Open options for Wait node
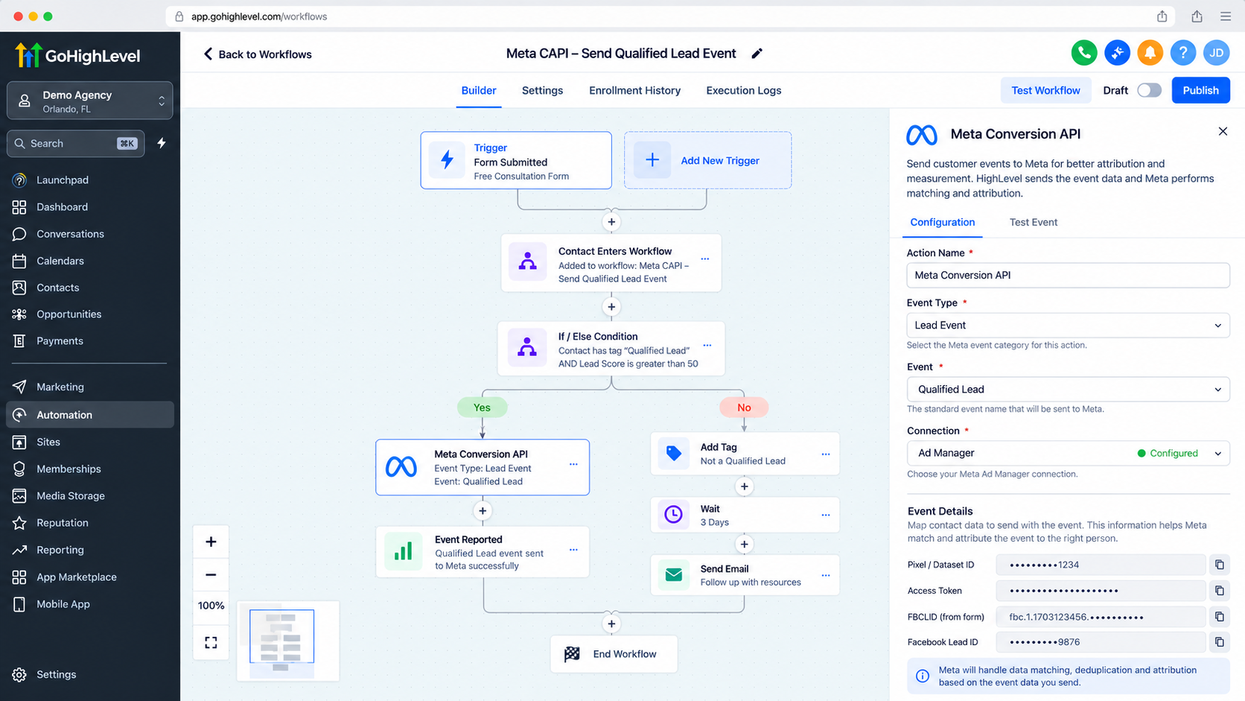Screen dimensions: 1245x701 click(x=825, y=516)
